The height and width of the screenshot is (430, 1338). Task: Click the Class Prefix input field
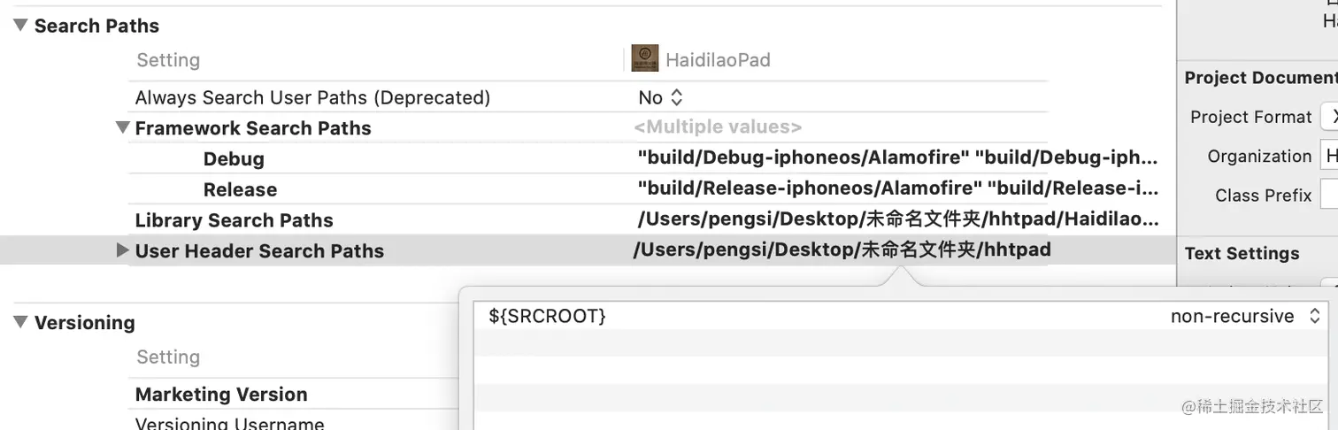(1328, 195)
